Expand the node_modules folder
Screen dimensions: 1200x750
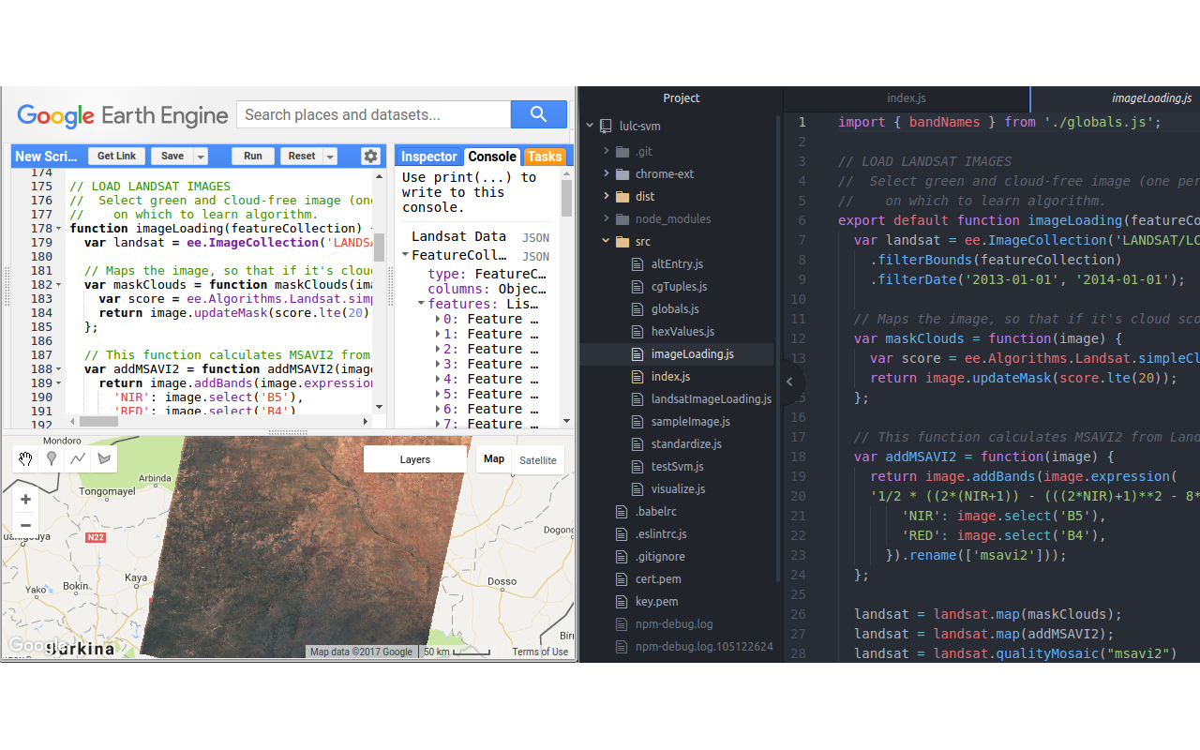pyautogui.click(x=607, y=219)
